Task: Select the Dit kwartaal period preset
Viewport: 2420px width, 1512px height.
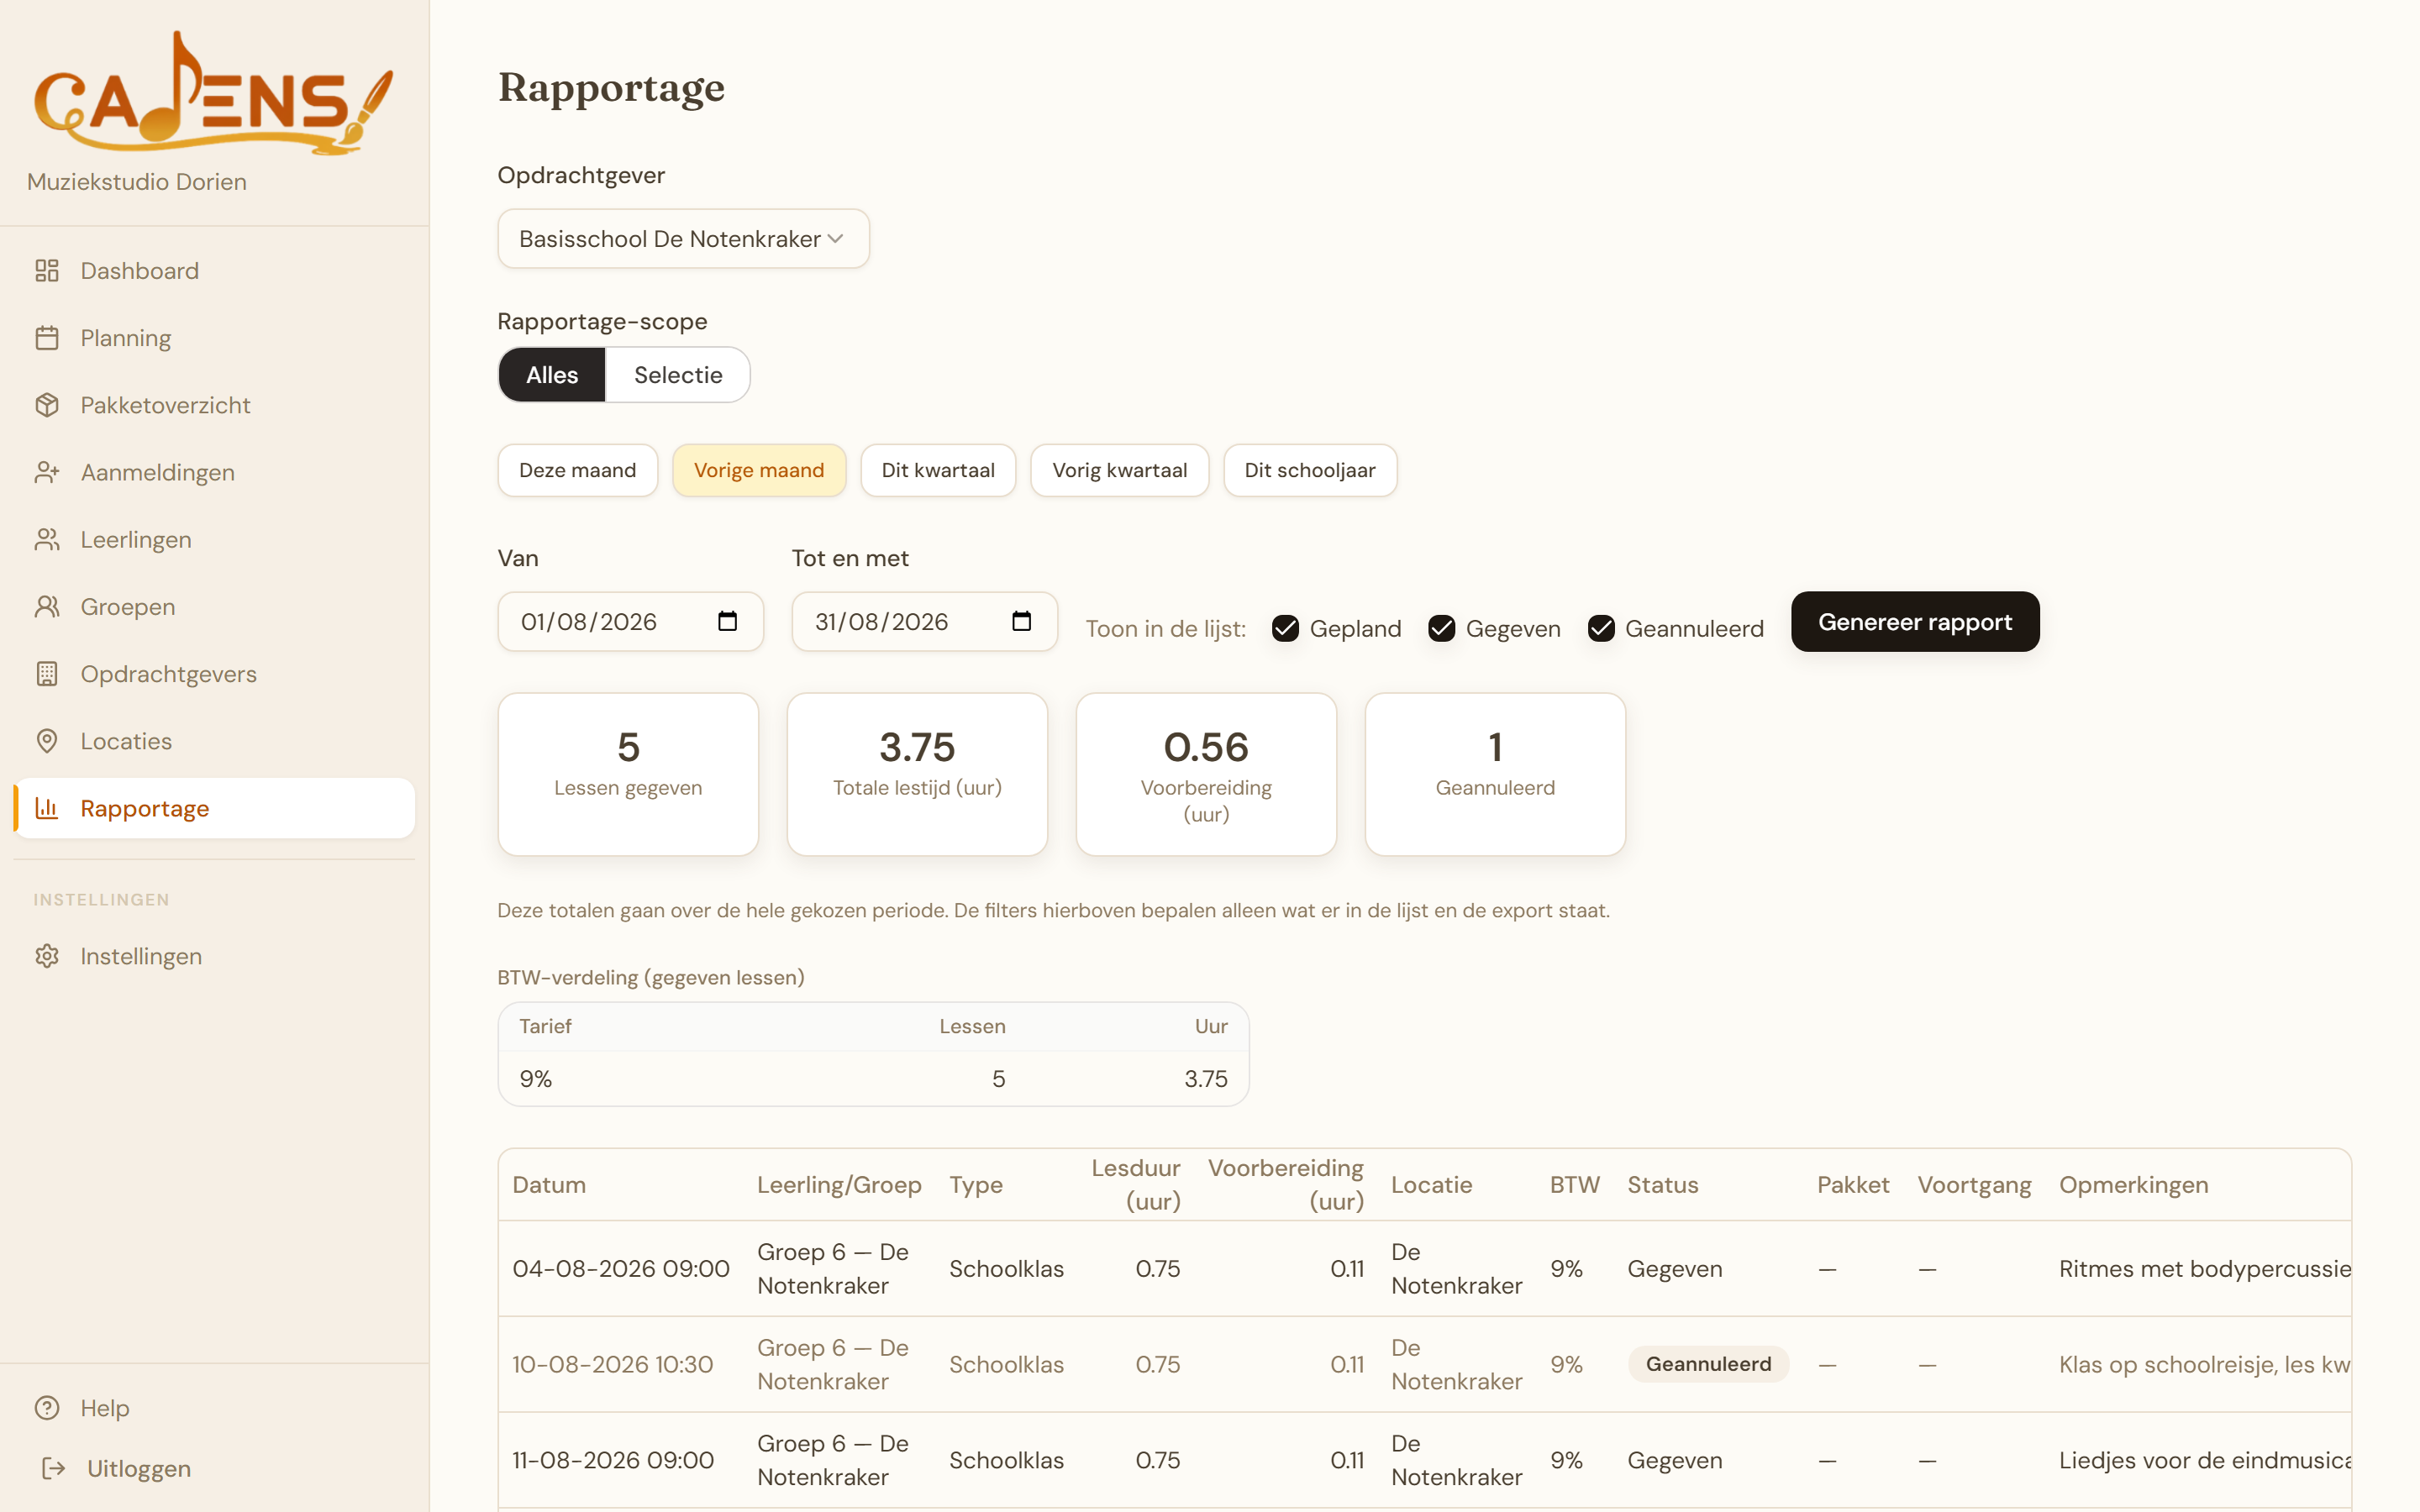Action: [938, 470]
